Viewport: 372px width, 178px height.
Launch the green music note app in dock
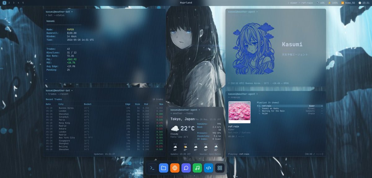pyautogui.click(x=197, y=168)
